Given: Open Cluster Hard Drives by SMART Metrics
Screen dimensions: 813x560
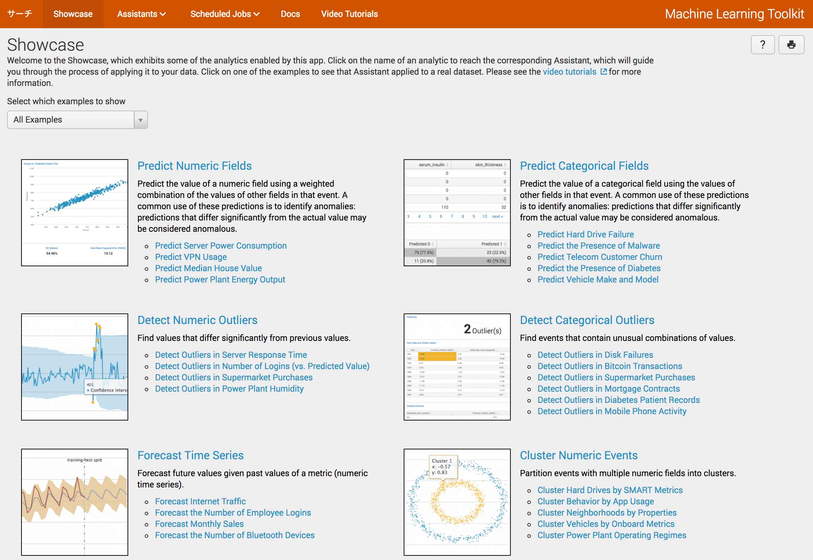Looking at the screenshot, I should (x=610, y=490).
